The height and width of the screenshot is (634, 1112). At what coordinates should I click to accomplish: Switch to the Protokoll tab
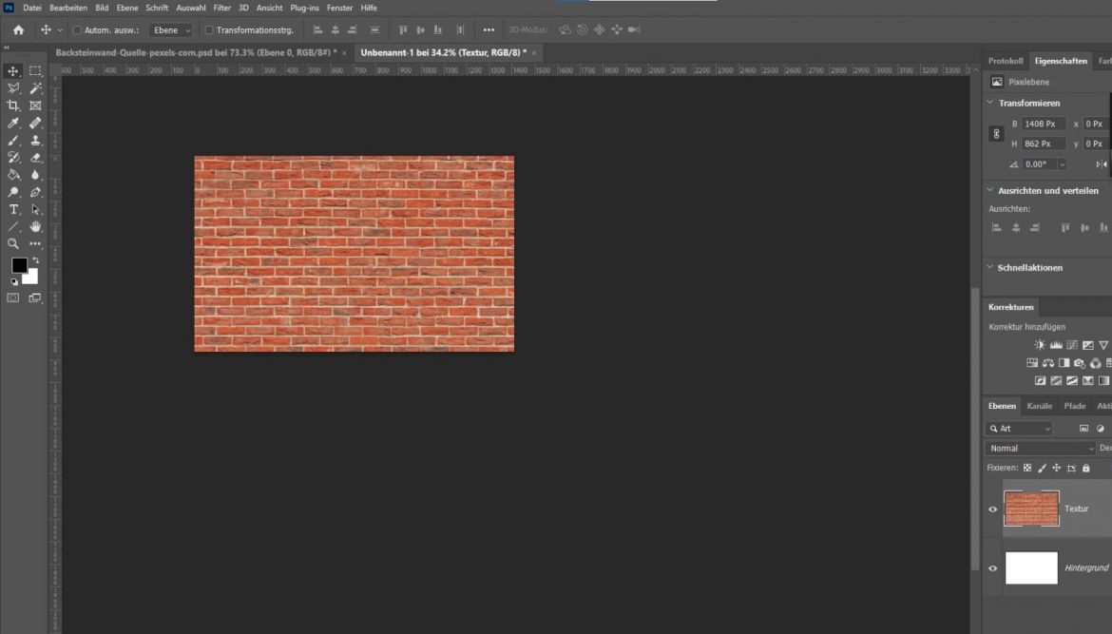1005,61
